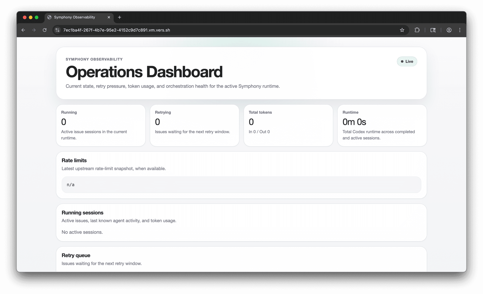Open site information icon in address bar
The height and width of the screenshot is (294, 483).
point(57,30)
